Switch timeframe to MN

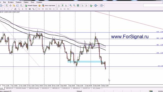[68, 9]
